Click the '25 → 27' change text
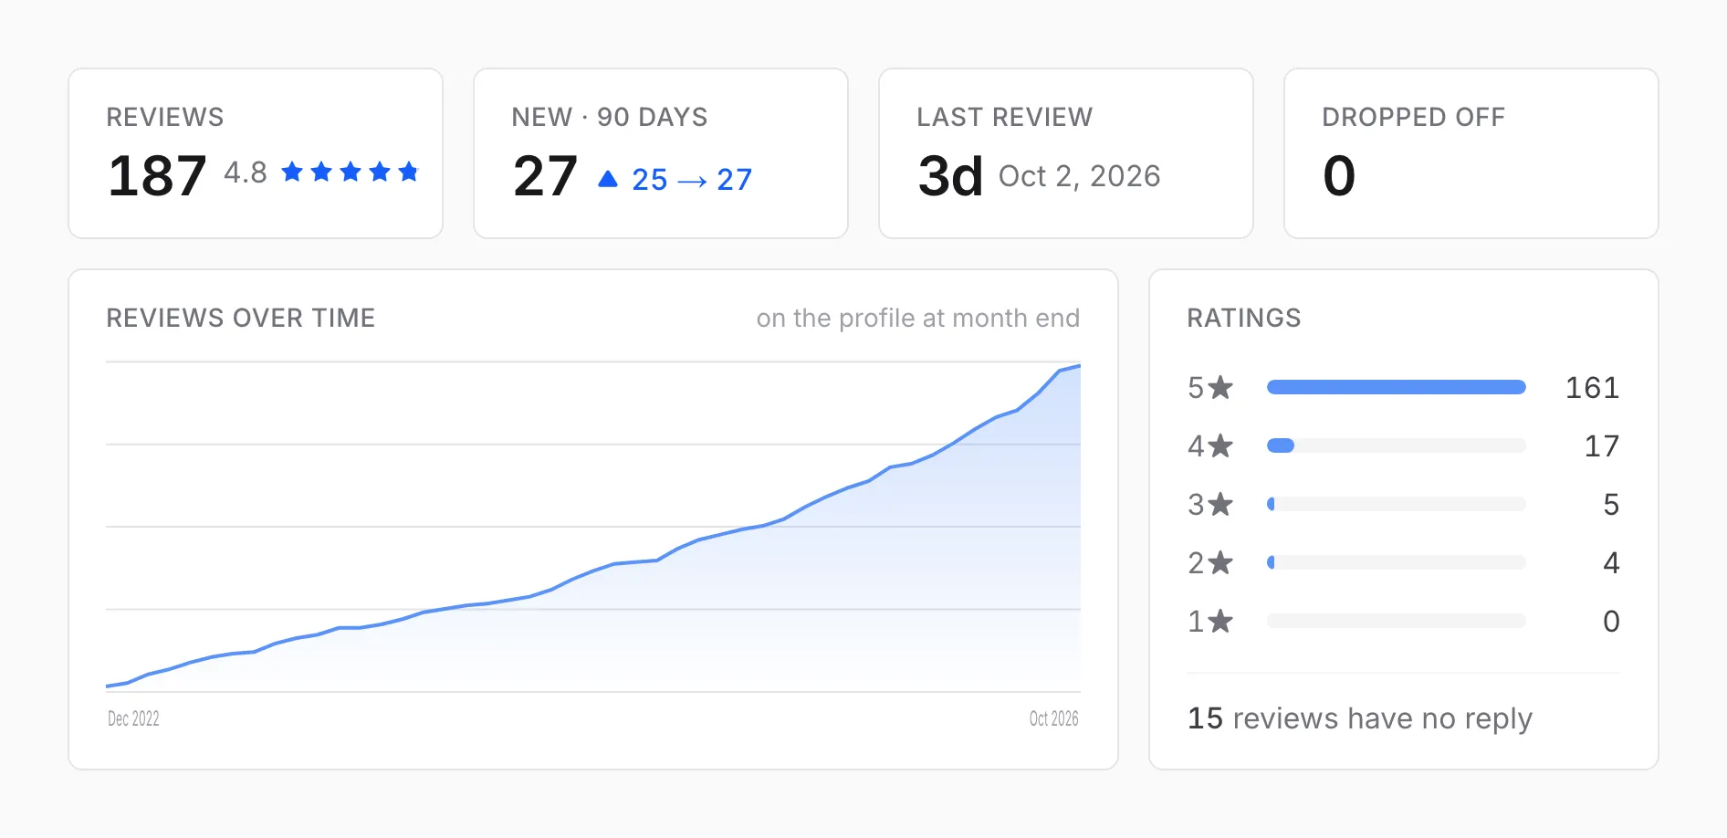Viewport: 1727px width, 838px height. (x=692, y=180)
